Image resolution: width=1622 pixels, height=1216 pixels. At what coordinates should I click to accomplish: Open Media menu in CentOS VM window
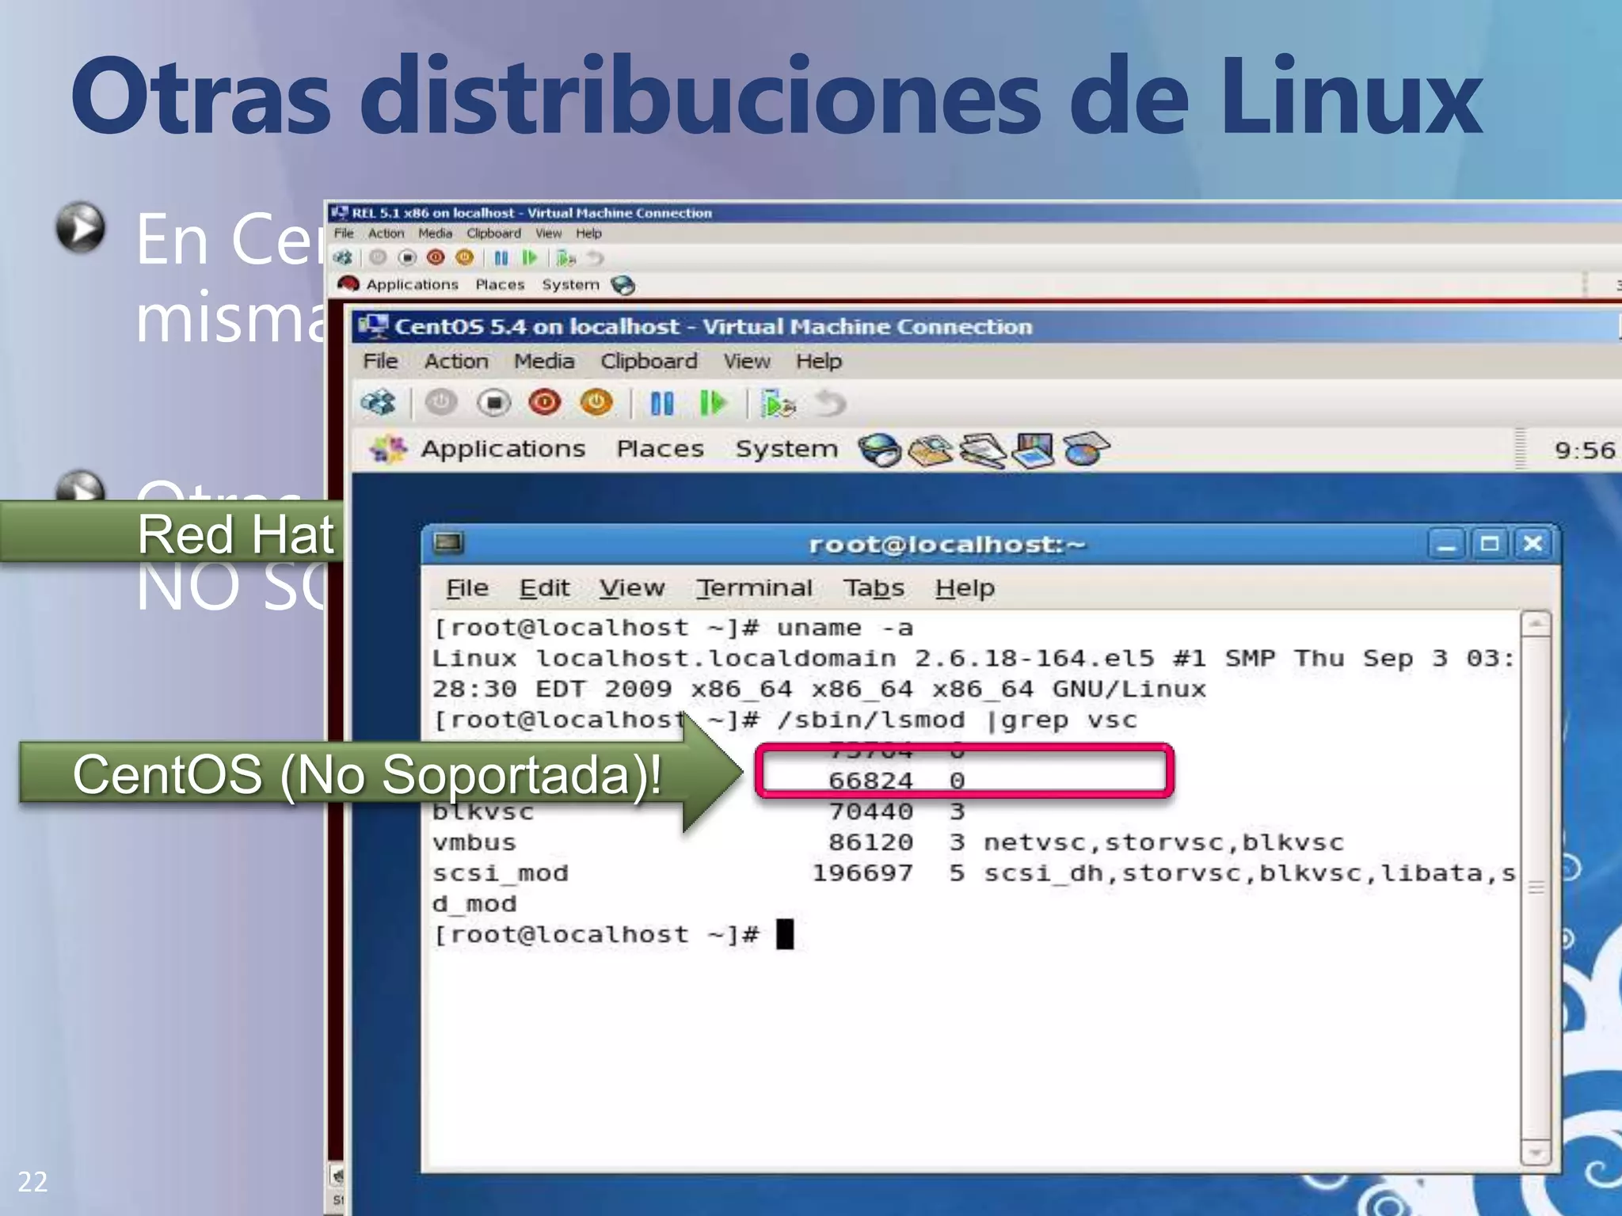point(544,361)
